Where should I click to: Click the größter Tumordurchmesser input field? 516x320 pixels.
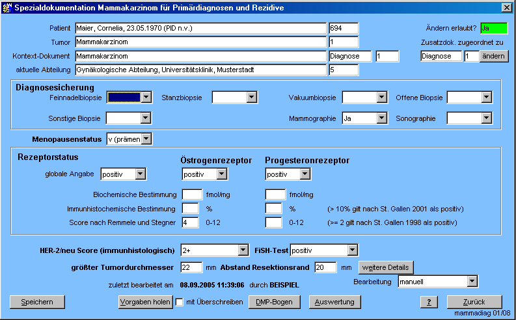click(x=191, y=267)
